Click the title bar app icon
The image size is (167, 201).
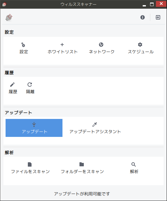(4, 4)
